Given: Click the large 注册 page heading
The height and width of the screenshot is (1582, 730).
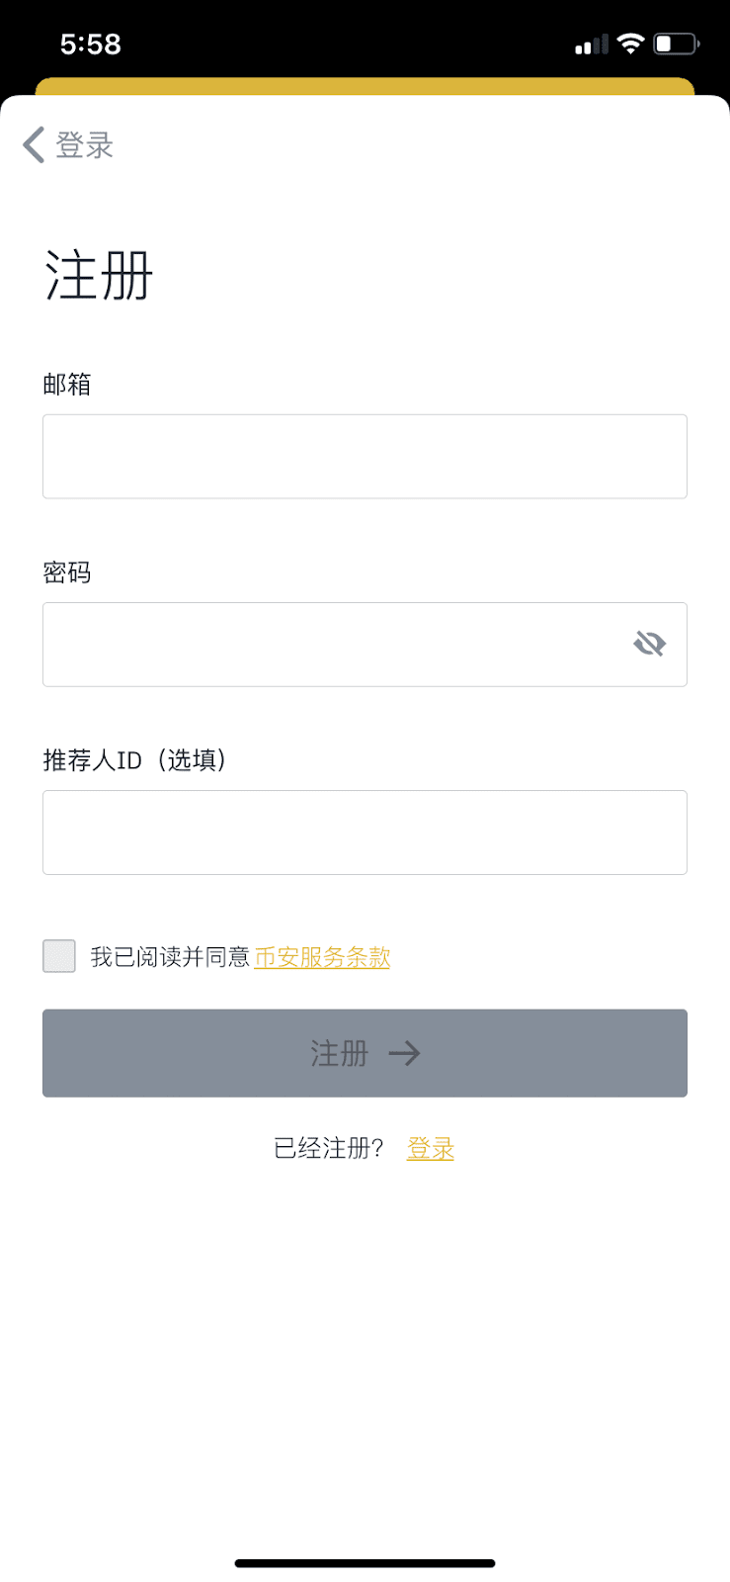Looking at the screenshot, I should [99, 275].
